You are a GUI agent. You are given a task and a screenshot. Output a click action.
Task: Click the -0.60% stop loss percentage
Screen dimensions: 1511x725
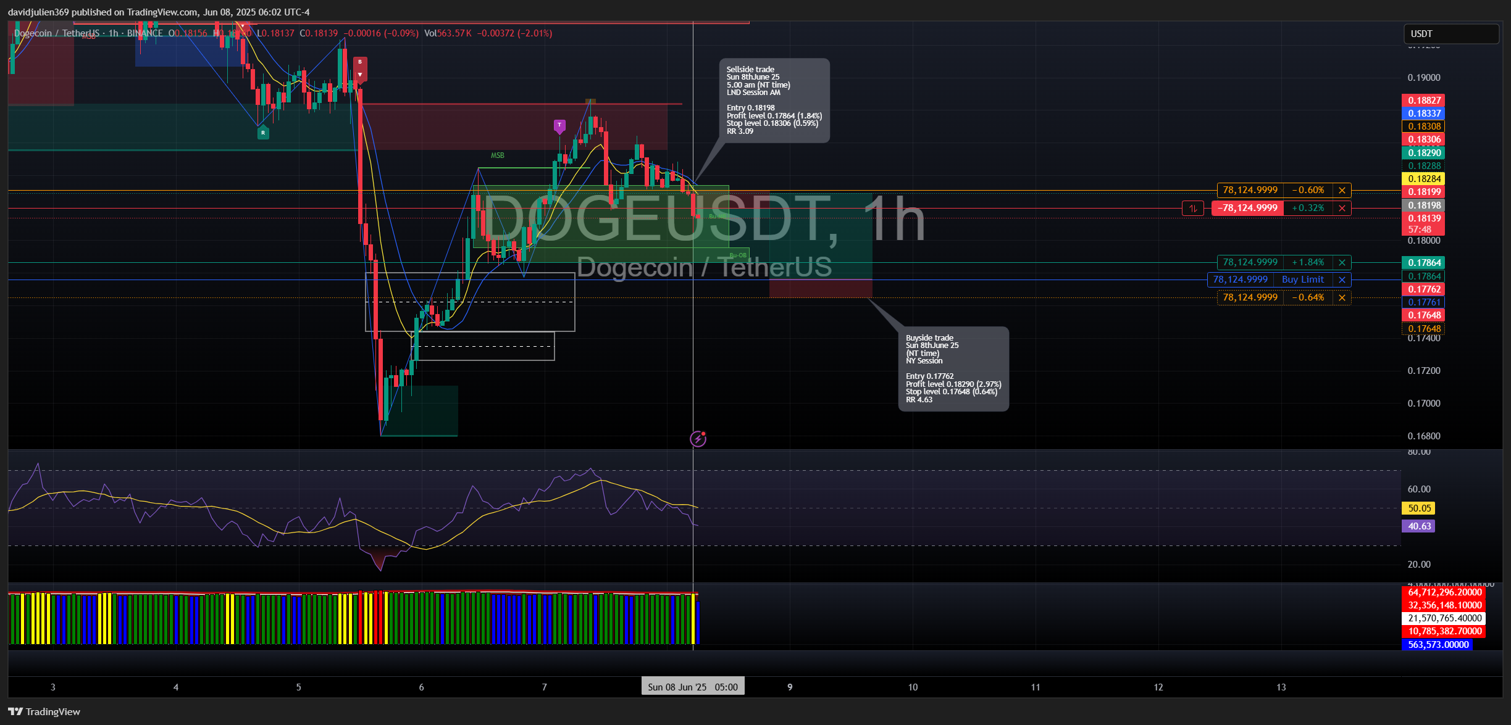pos(1308,191)
